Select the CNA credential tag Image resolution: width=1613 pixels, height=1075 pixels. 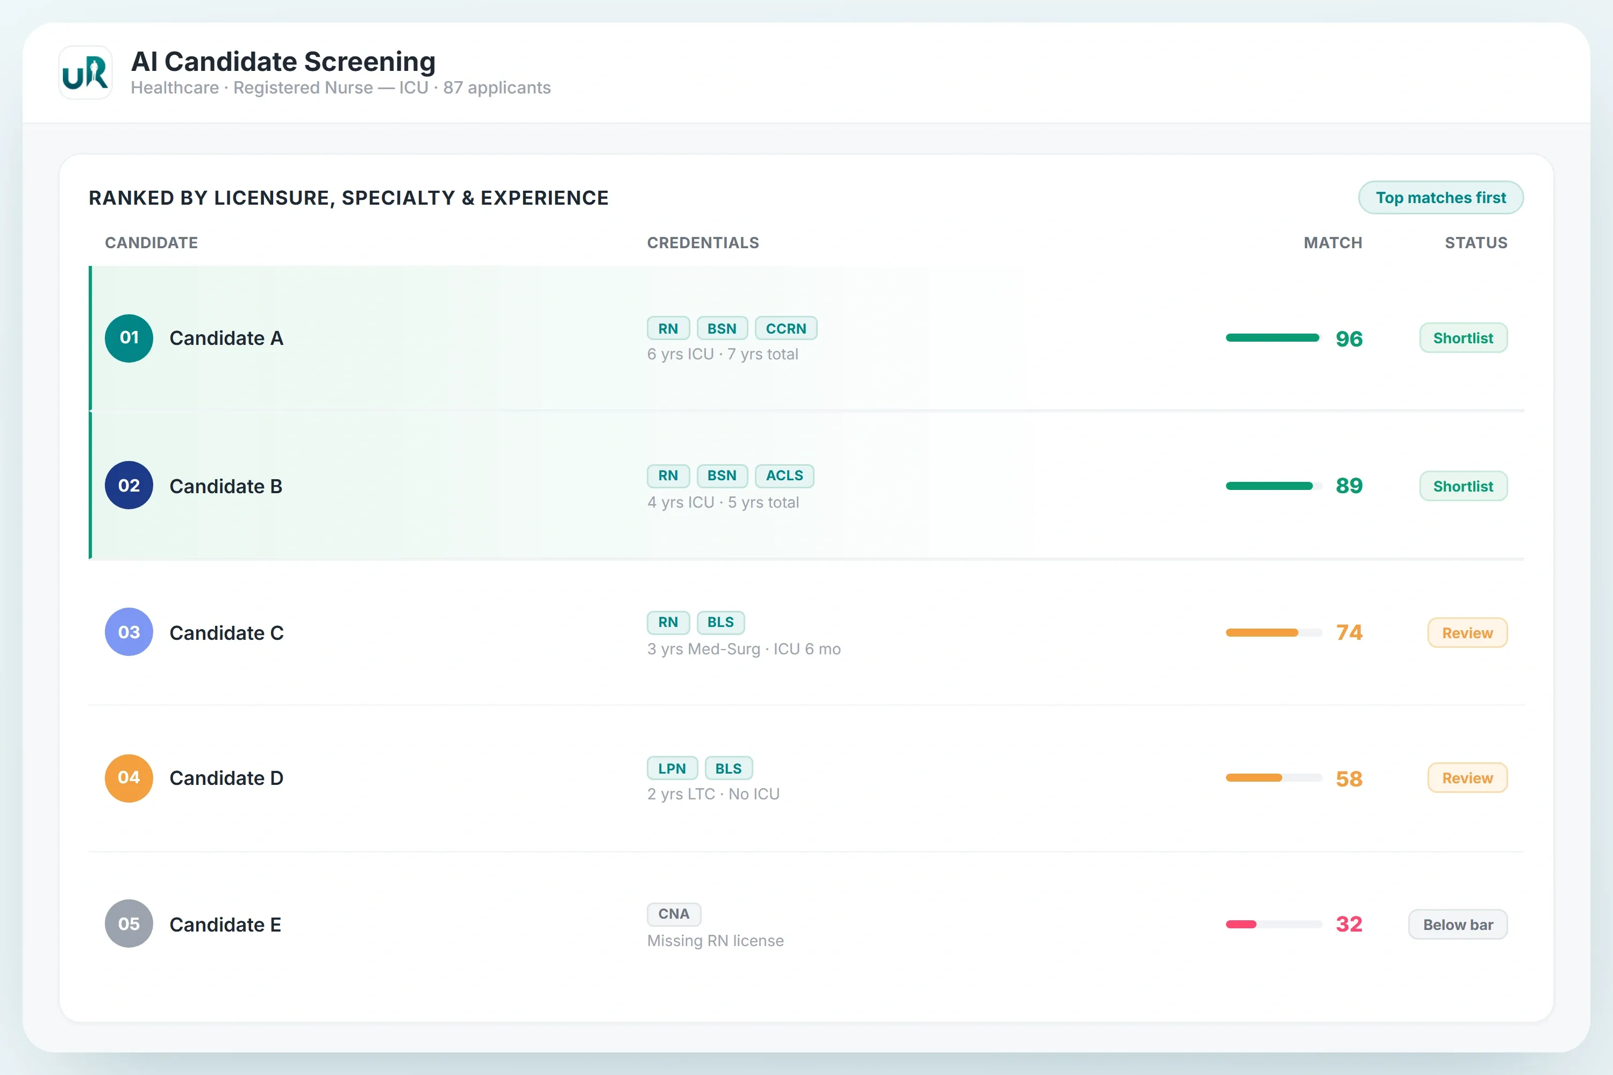[x=674, y=914]
